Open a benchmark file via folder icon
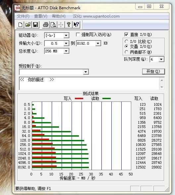 click(x=28, y=25)
